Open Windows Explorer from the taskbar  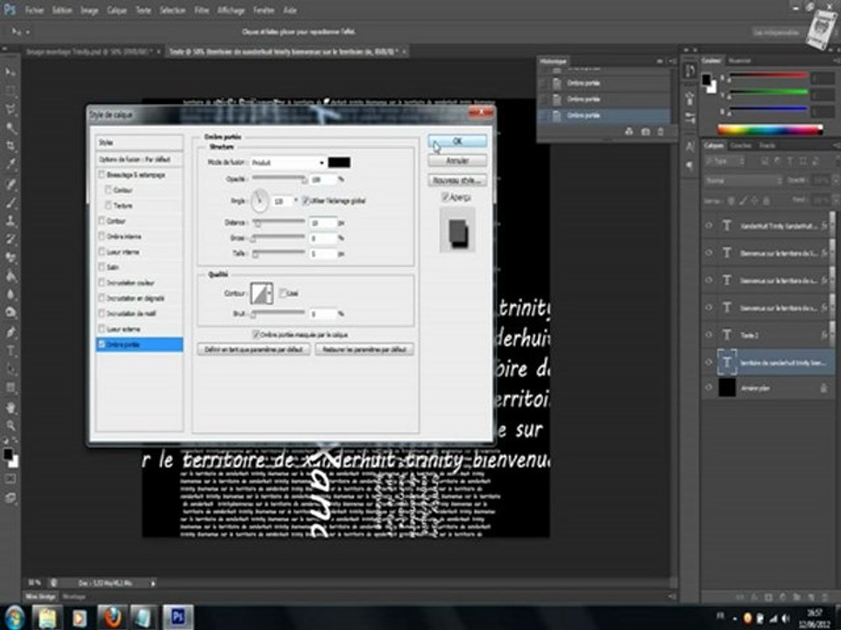click(x=47, y=617)
